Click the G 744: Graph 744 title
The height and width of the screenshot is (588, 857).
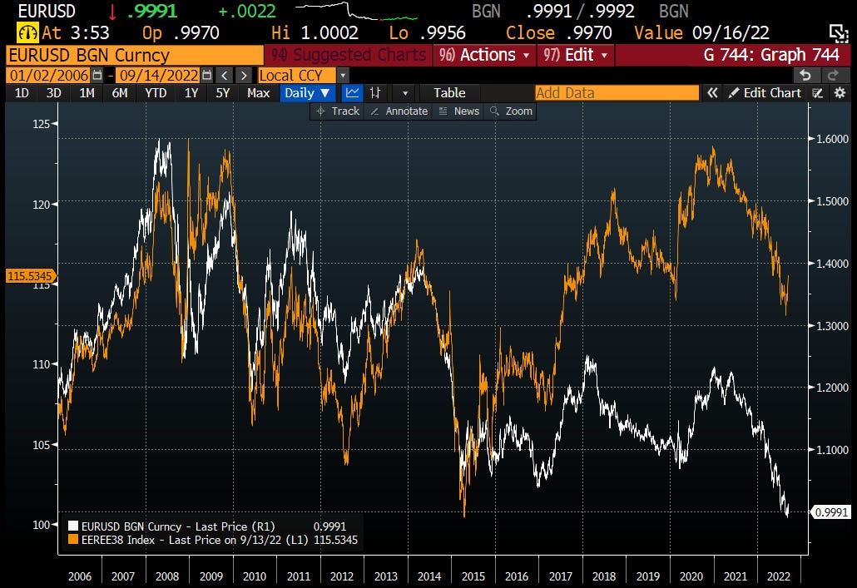coord(771,55)
